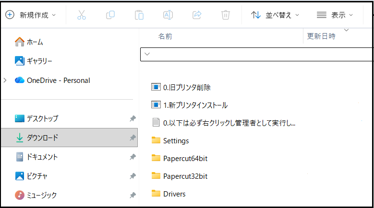Screen dimensions: 374x208
Task: Click the lines icon beside 表示
Action: (322, 15)
